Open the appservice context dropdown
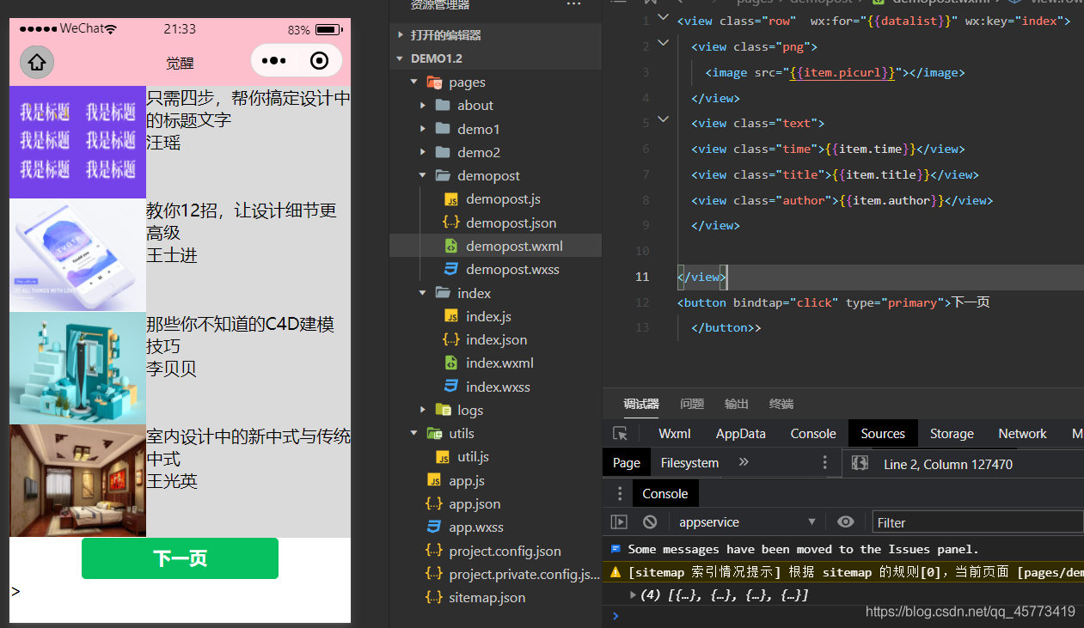The width and height of the screenshot is (1084, 628). tap(811, 521)
